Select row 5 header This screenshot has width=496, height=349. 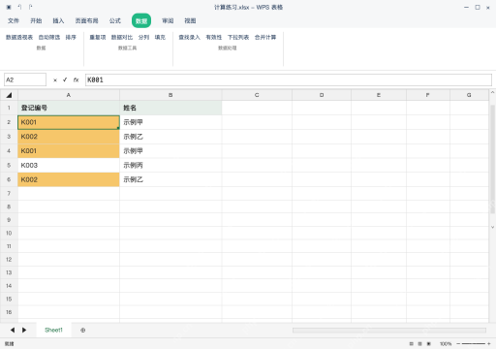pyautogui.click(x=9, y=165)
